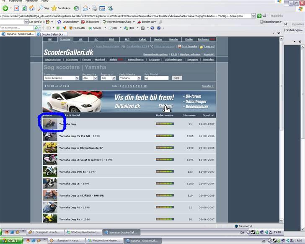Image resolution: width=305 pixels, height=244 pixels.
Task: Go to the Næste page link
Action: tap(208, 86)
